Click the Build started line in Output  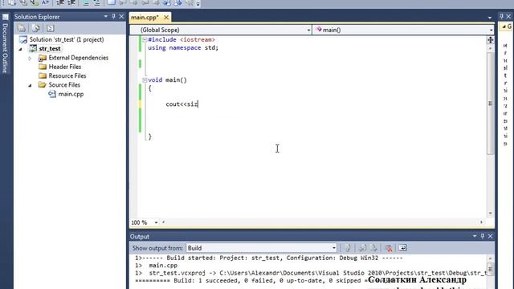click(269, 258)
